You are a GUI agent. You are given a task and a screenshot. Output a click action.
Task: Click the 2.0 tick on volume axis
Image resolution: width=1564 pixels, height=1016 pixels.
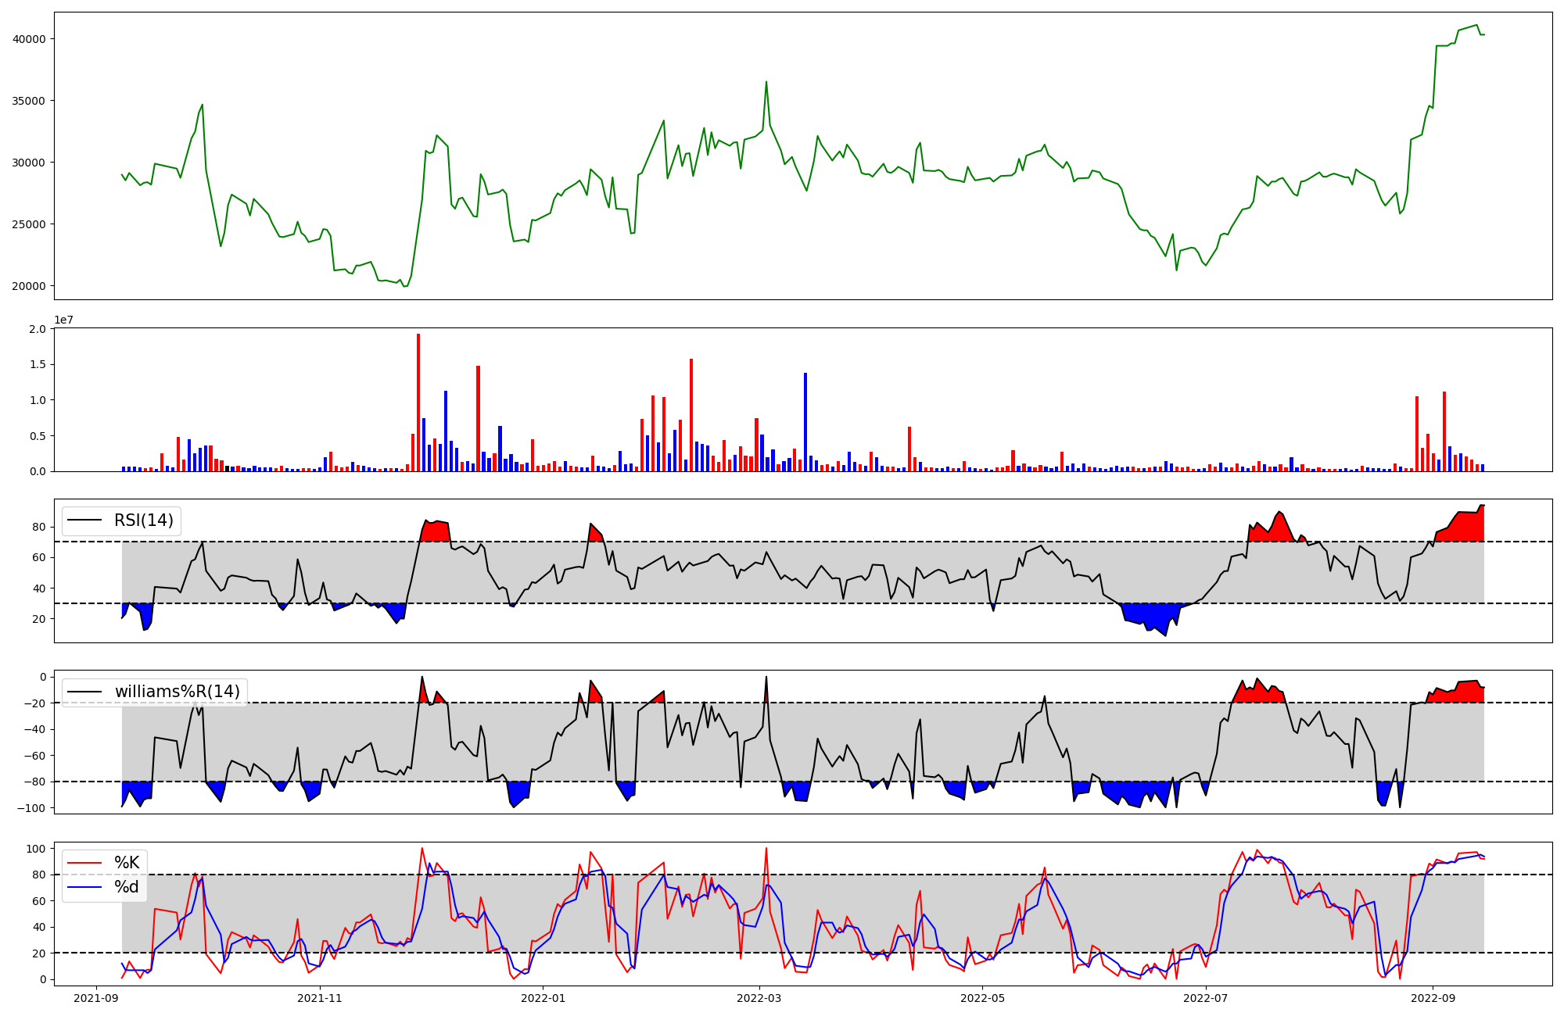pyautogui.click(x=38, y=329)
